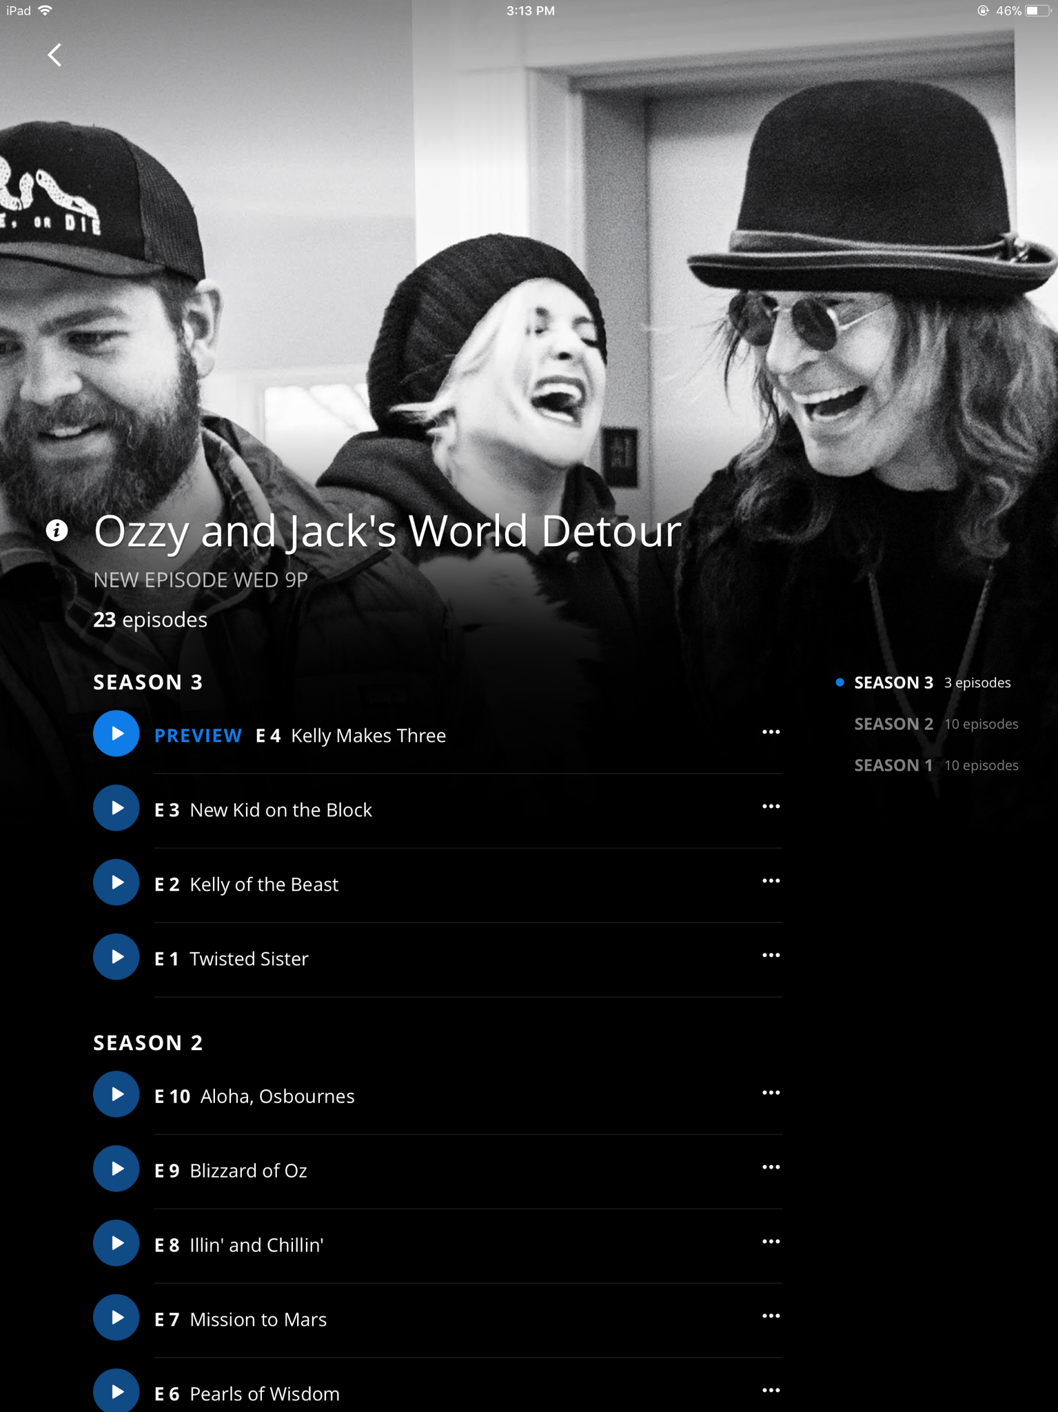Tap the rotation lock icon in status bar
This screenshot has width=1058, height=1412.
983,10
